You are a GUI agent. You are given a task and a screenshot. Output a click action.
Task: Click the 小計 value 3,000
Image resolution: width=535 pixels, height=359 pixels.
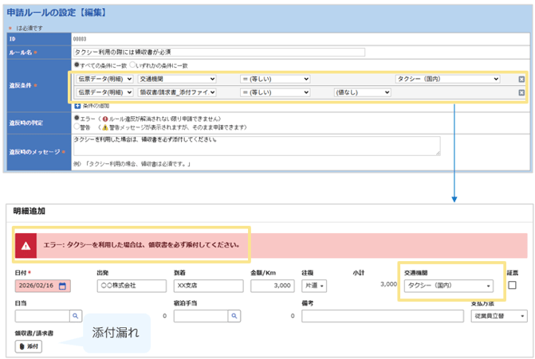pyautogui.click(x=388, y=284)
